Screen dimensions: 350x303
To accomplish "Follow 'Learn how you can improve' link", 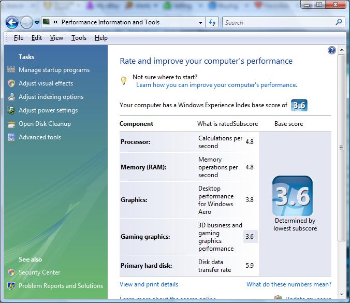I will (216, 85).
